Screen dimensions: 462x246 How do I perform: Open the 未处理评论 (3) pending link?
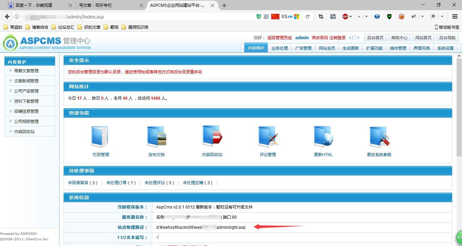point(159,183)
